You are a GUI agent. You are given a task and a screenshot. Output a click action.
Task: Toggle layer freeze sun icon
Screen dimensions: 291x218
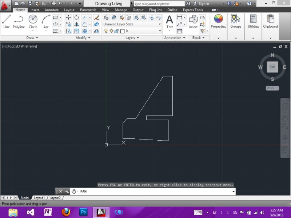click(111, 31)
